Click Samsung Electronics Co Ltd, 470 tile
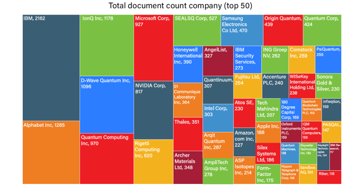Screen dimensions: 364x186 click(x=242, y=30)
